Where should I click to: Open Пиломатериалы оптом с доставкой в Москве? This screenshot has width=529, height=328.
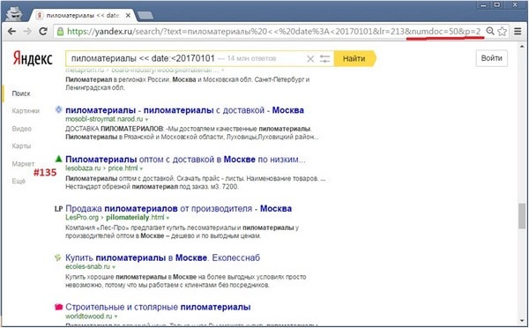[x=185, y=160]
